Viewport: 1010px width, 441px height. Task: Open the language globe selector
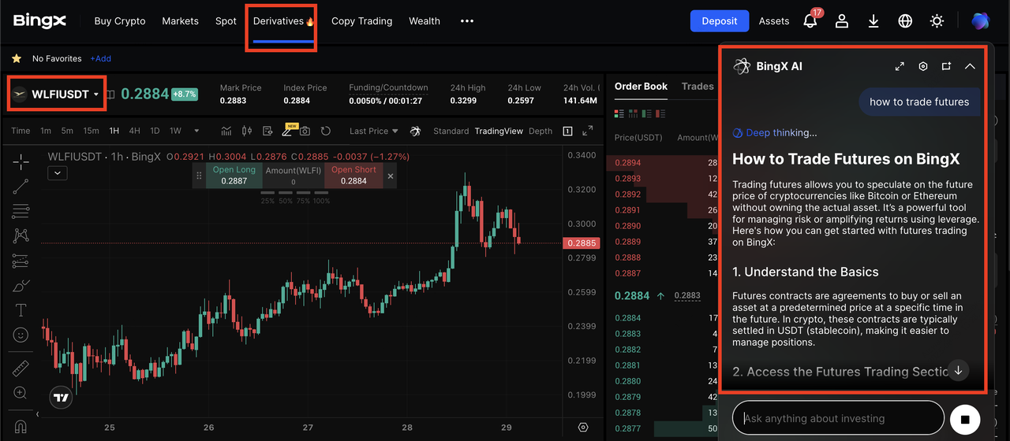click(905, 21)
